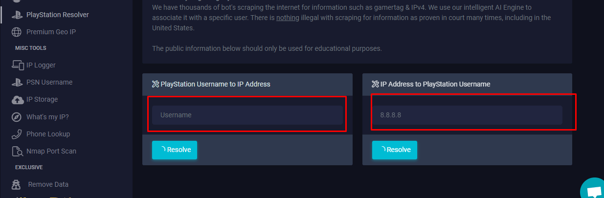Click the PlayStation logo icon beside PlayStation Resolver
The height and width of the screenshot is (198, 604).
(x=17, y=15)
